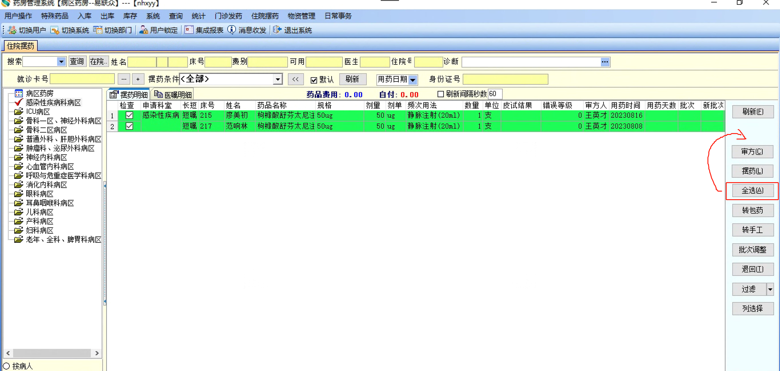
Task: Enable the 刷新间隔秒数 checkbox
Action: click(x=440, y=94)
